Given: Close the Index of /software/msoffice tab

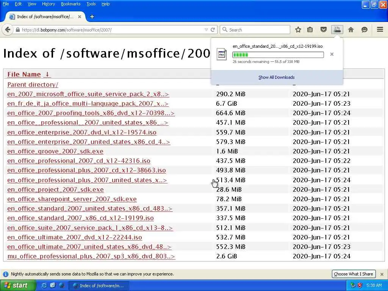Looking at the screenshot, I should click(80, 17).
